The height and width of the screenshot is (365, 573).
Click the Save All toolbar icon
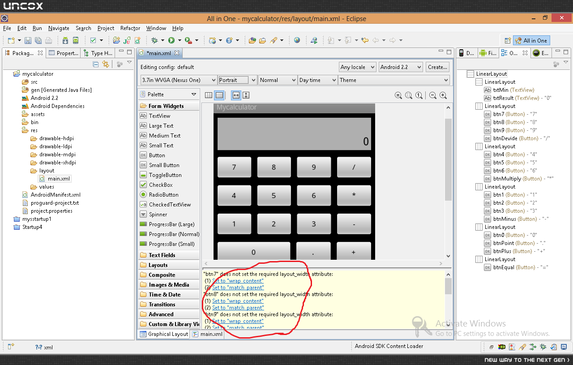[38, 40]
